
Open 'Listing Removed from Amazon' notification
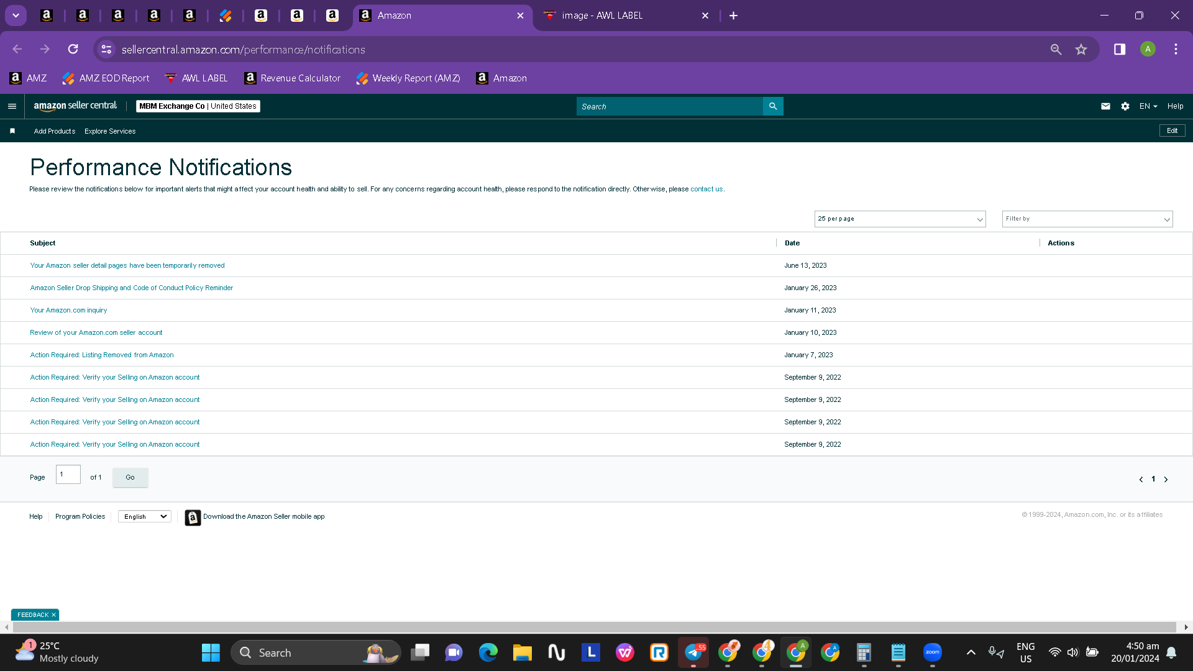(102, 355)
